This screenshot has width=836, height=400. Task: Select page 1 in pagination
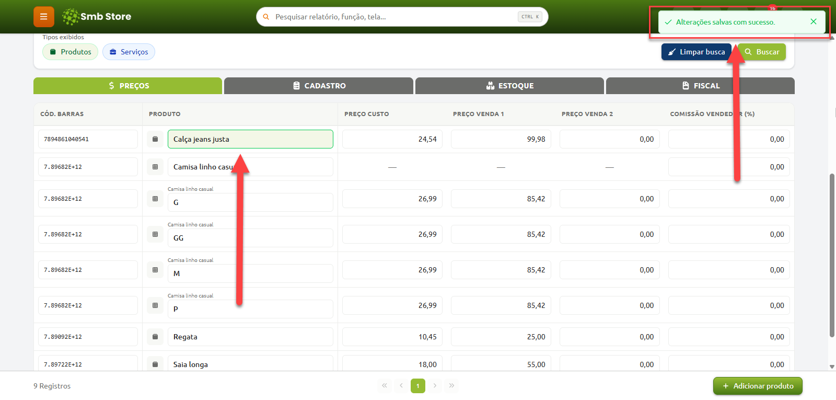click(x=418, y=385)
